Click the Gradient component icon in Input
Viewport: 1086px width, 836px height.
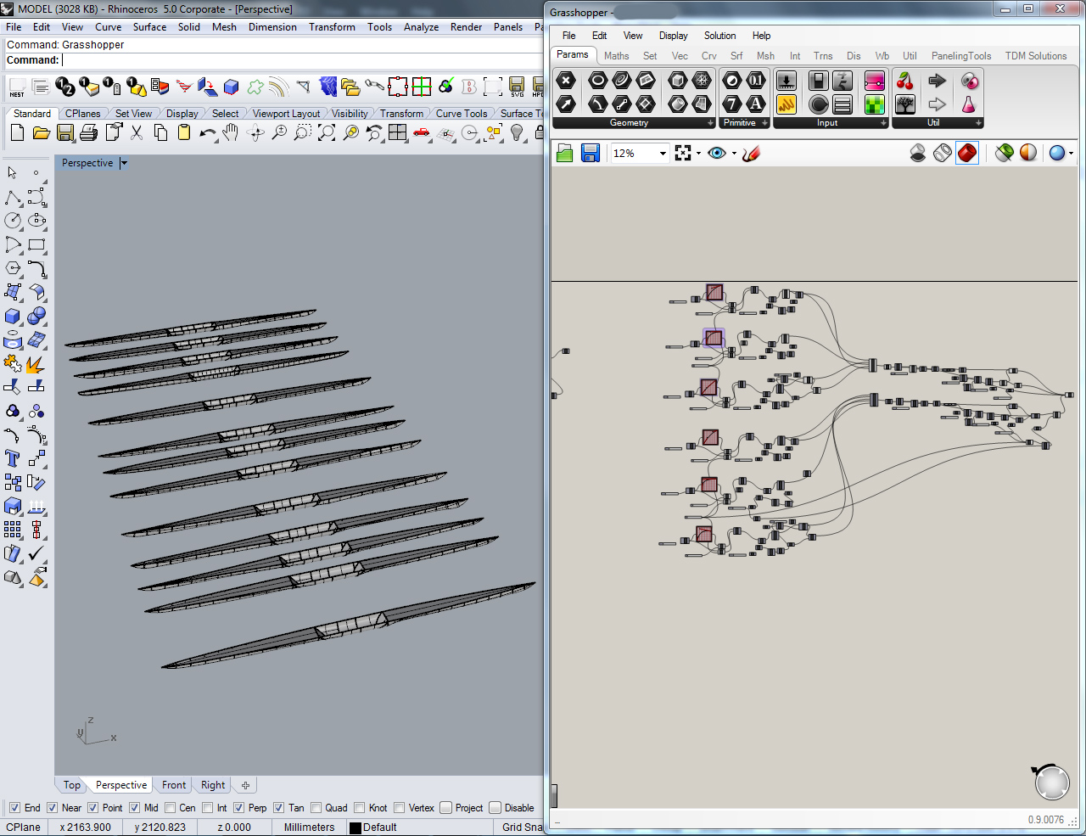(874, 81)
